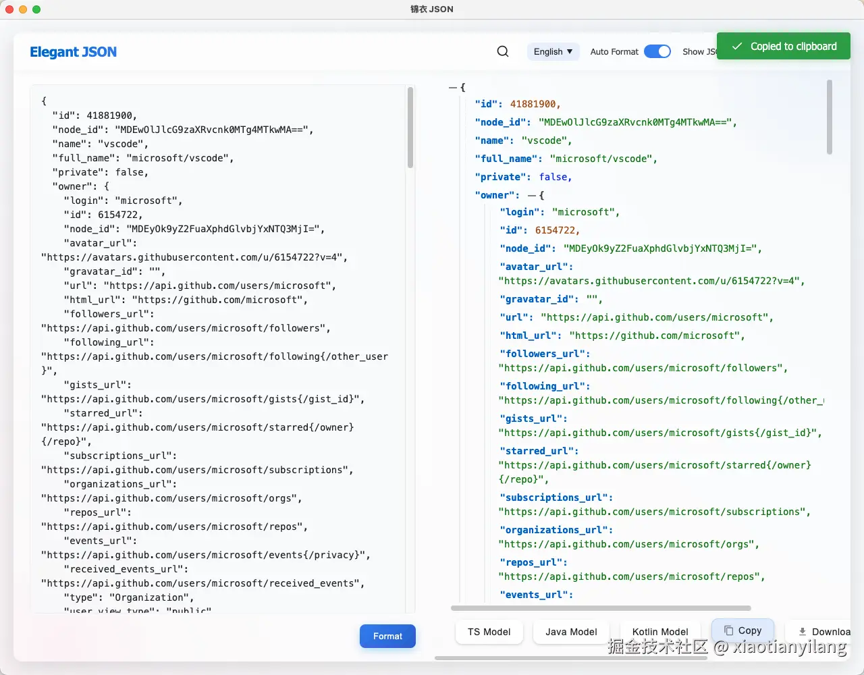Generate the TS Model
This screenshot has width=864, height=675.
coord(489,632)
